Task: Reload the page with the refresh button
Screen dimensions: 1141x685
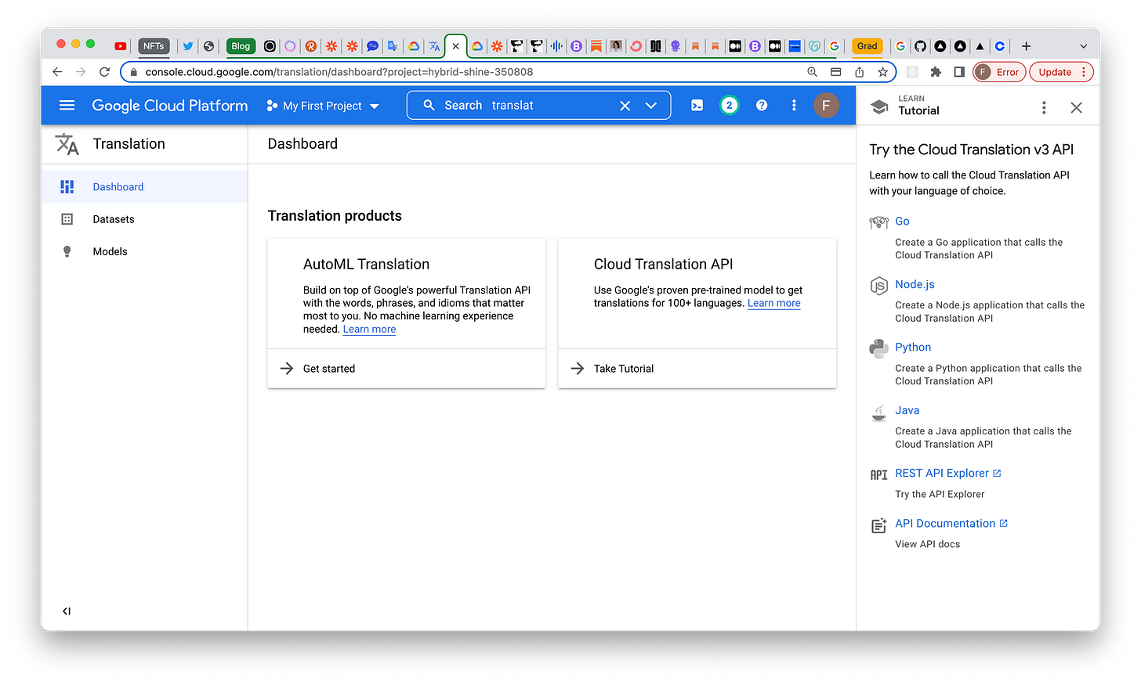Action: (x=104, y=72)
